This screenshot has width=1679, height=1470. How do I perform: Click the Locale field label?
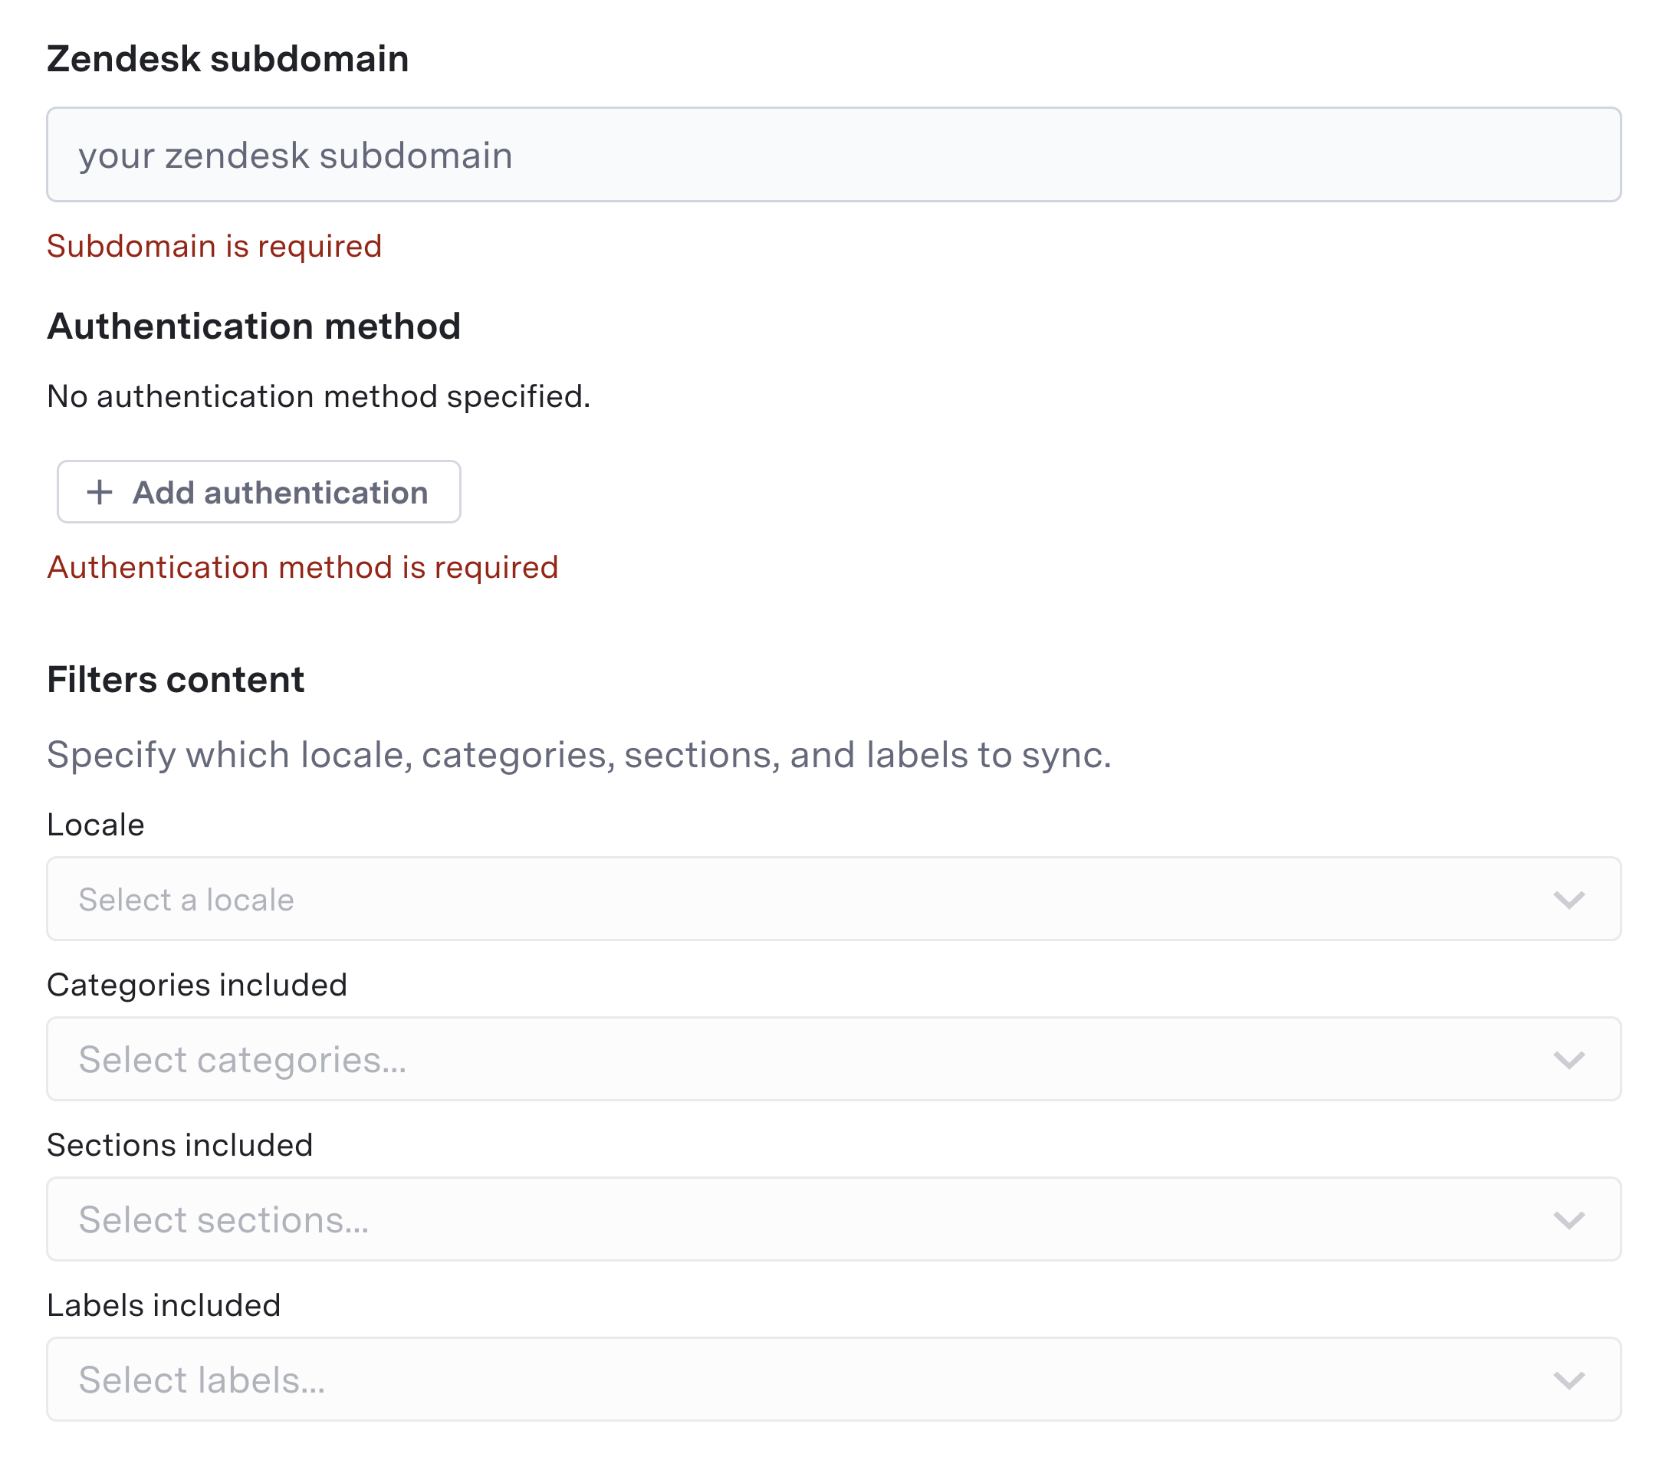click(x=95, y=825)
